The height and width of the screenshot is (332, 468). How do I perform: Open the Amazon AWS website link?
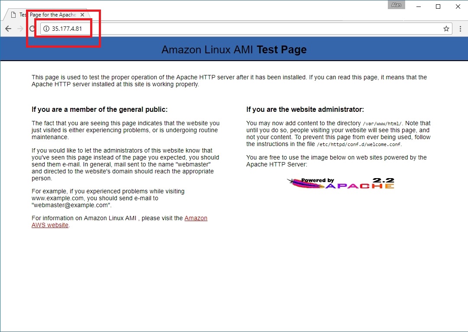[120, 221]
